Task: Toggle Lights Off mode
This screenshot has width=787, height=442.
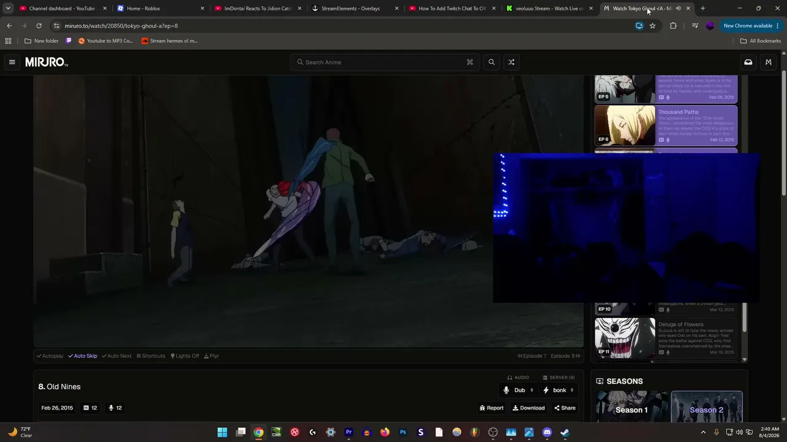Action: pos(185,356)
